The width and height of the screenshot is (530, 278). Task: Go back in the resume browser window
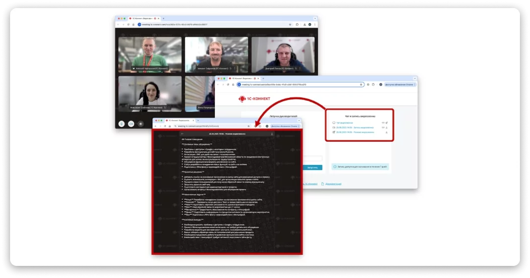tap(155, 126)
